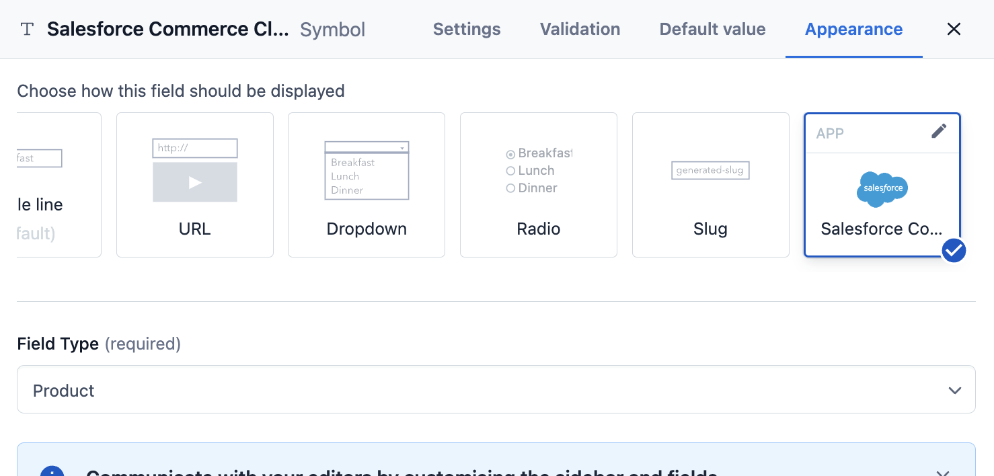Open the Field Type Product dropdown
This screenshot has width=994, height=476.
pos(496,389)
